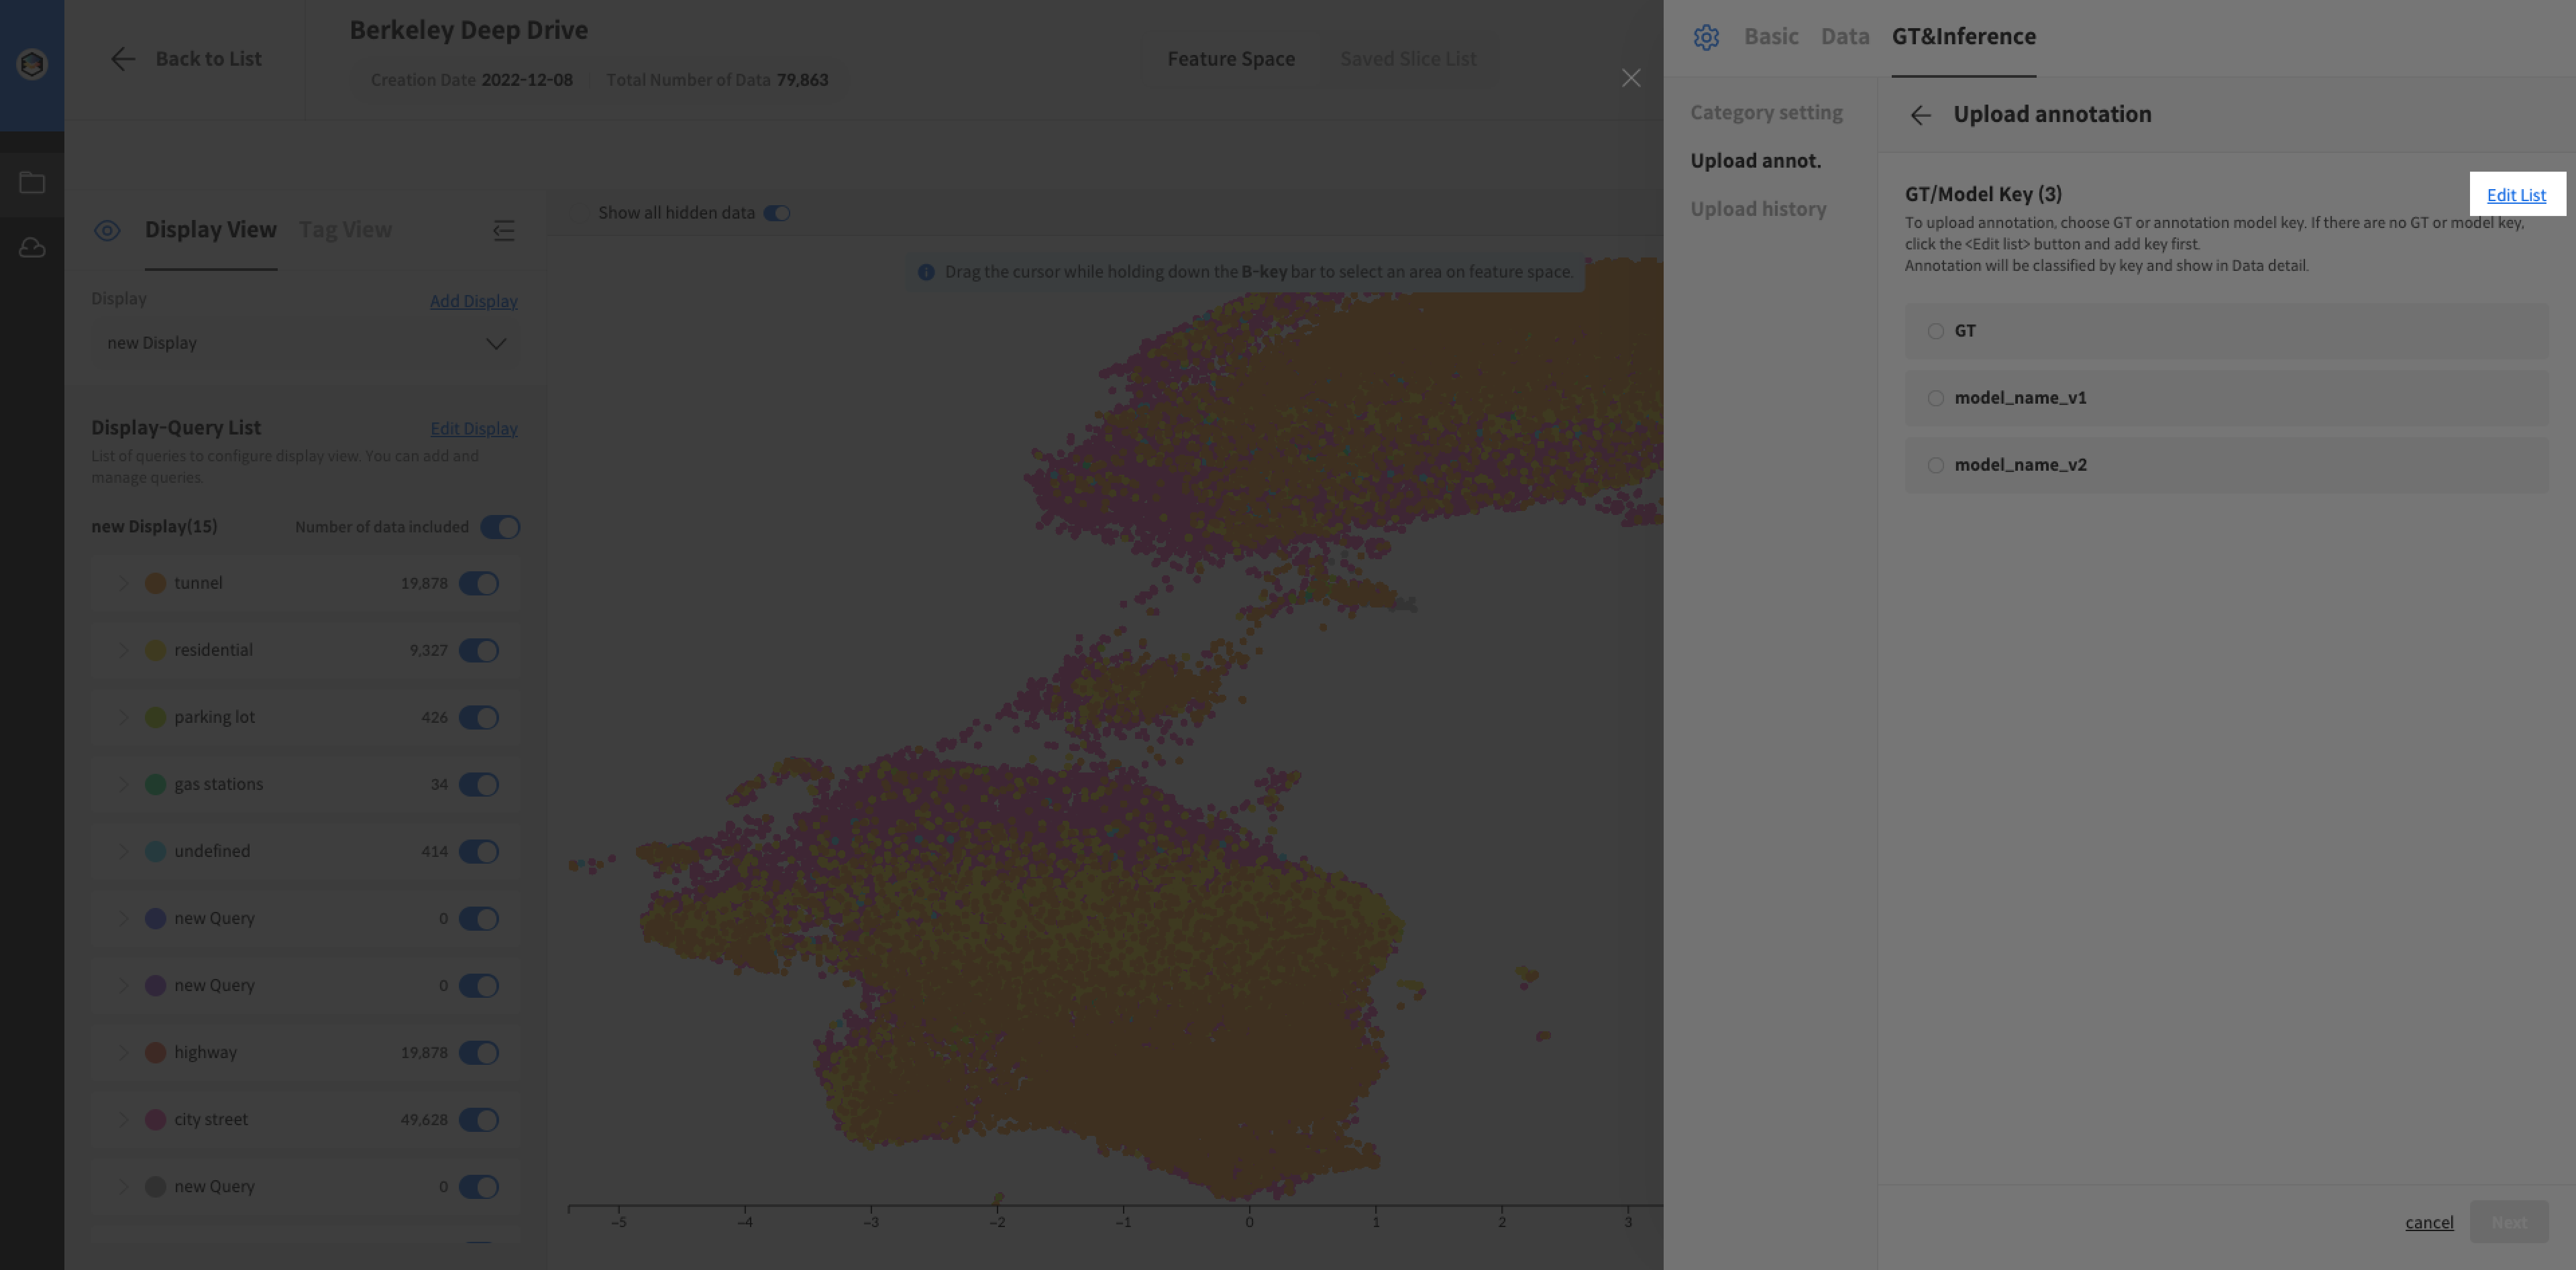The image size is (2576, 1270).
Task: Click the back arrow next to Back to List
Action: 122,59
